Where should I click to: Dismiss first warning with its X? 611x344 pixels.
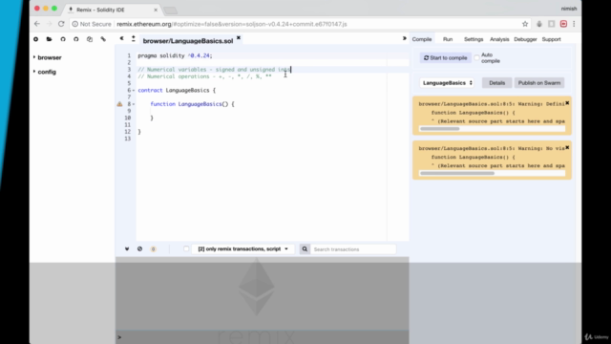(567, 103)
